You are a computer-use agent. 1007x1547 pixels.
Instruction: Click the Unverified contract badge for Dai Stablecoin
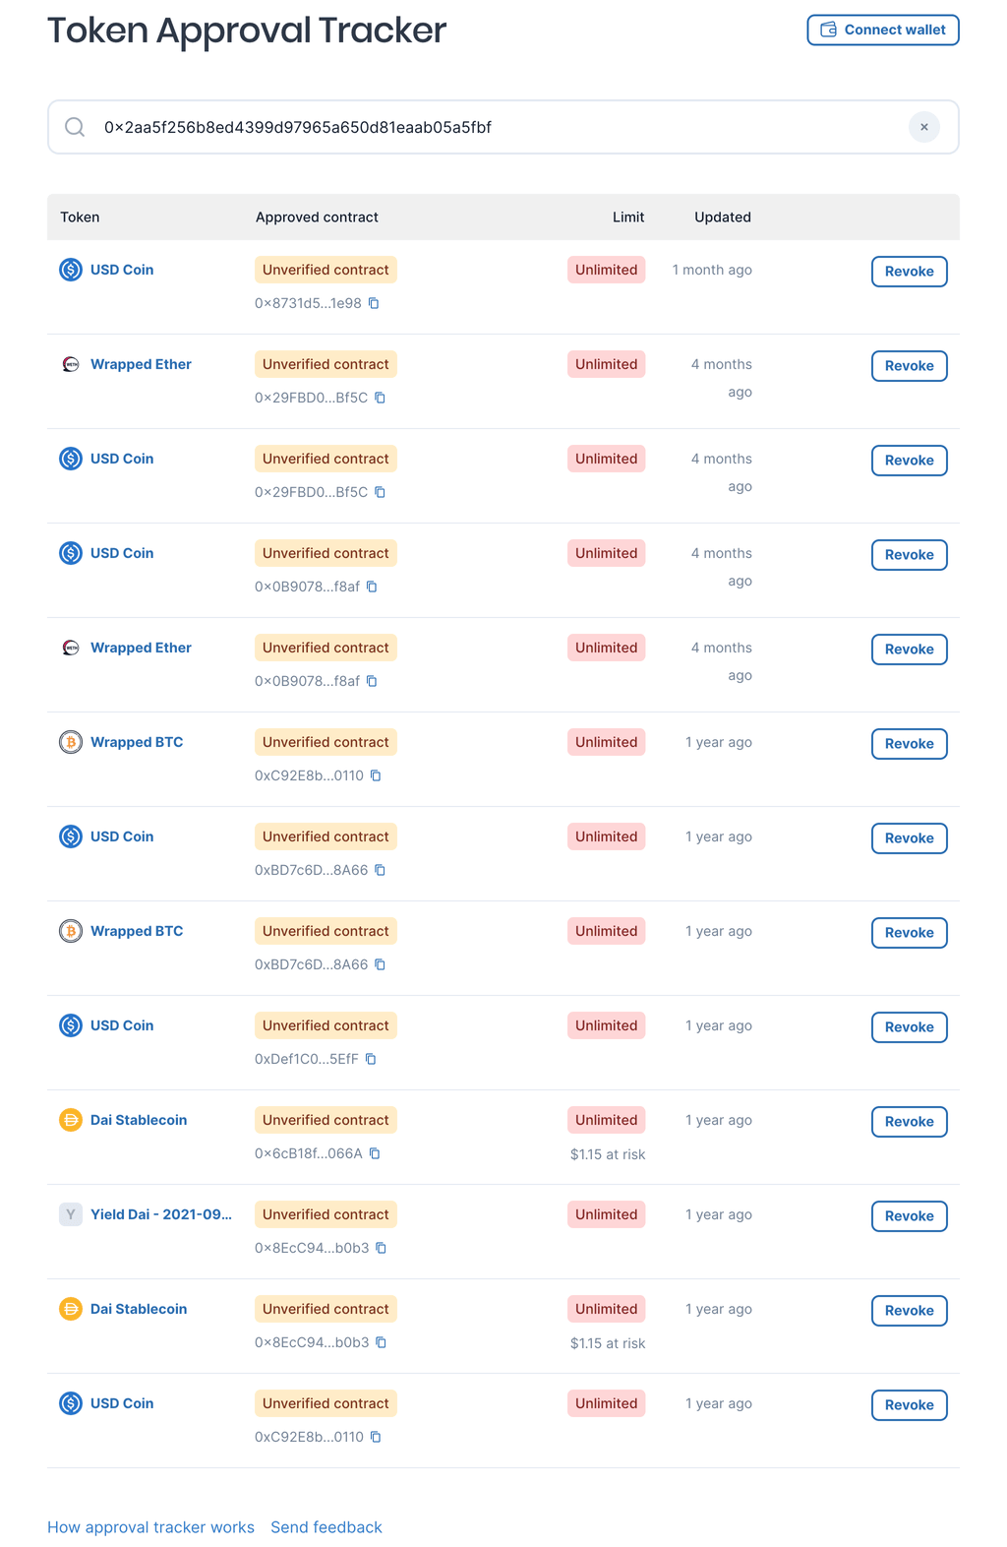(x=326, y=1120)
